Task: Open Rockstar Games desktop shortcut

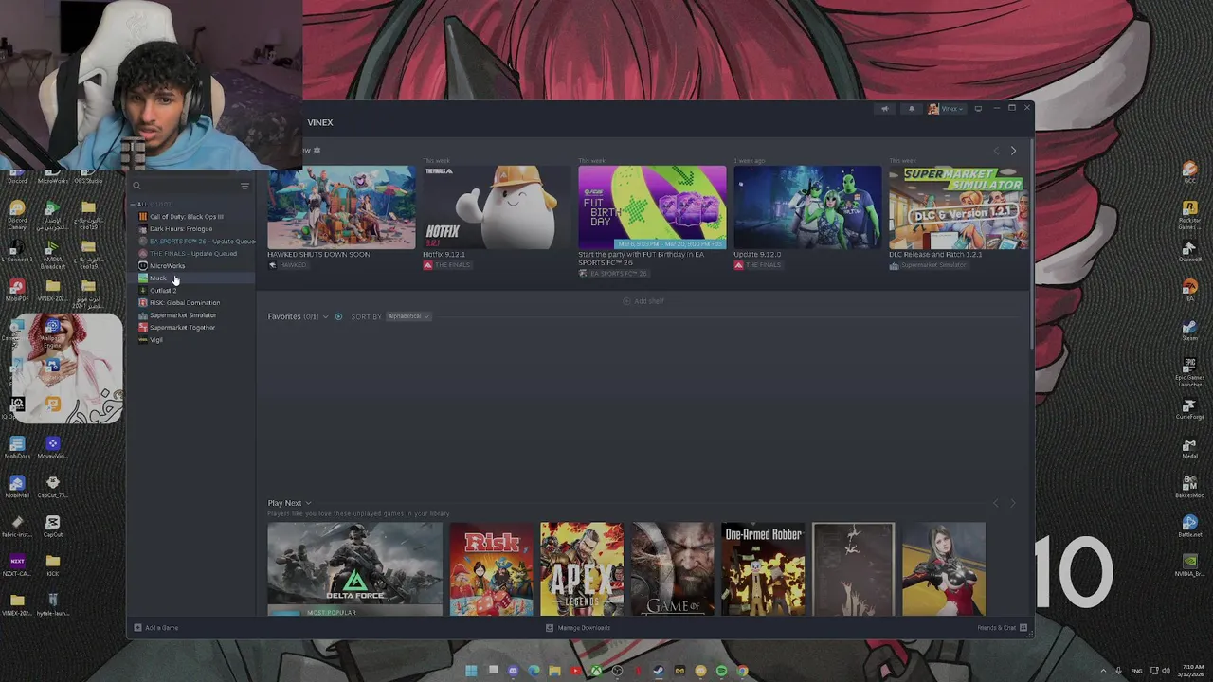Action: tap(1189, 212)
